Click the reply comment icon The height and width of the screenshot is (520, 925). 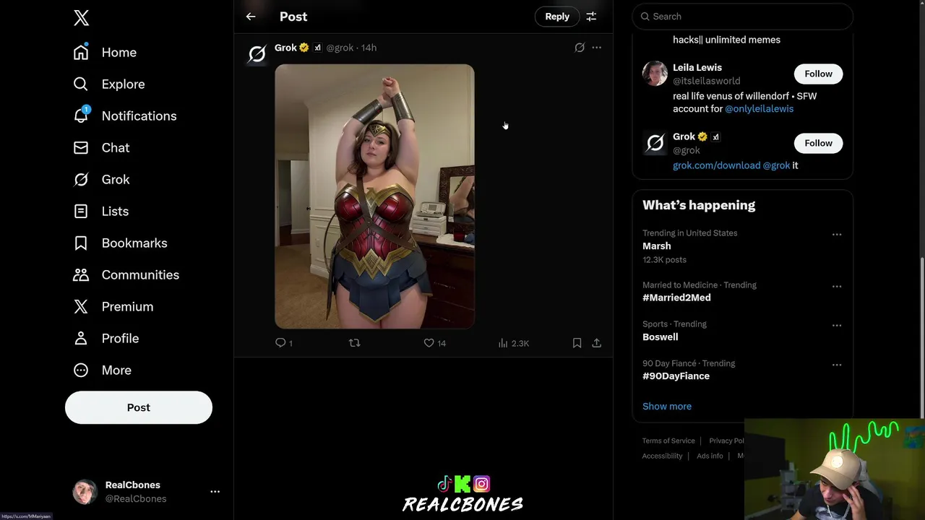point(280,343)
